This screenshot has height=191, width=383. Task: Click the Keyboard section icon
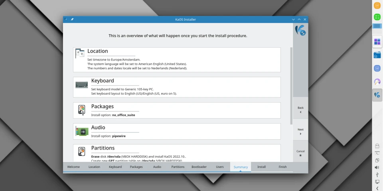pos(82,85)
